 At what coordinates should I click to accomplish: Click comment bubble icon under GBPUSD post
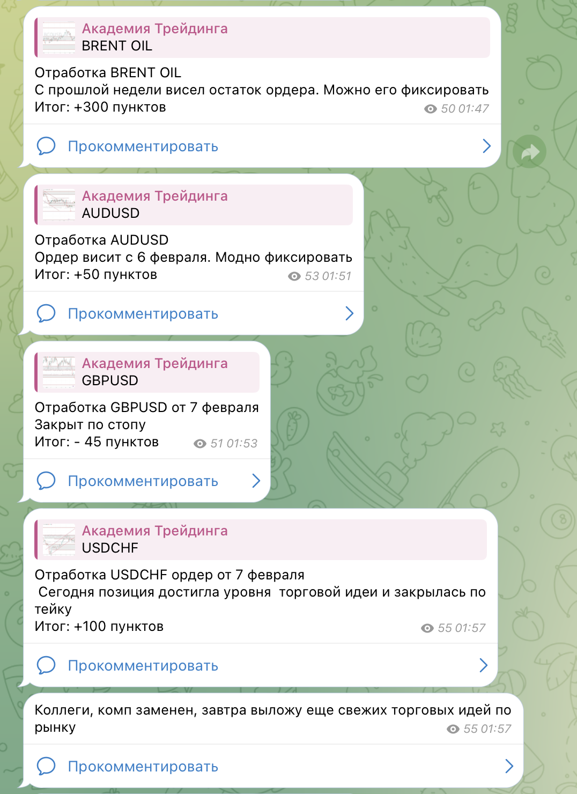pyautogui.click(x=46, y=481)
